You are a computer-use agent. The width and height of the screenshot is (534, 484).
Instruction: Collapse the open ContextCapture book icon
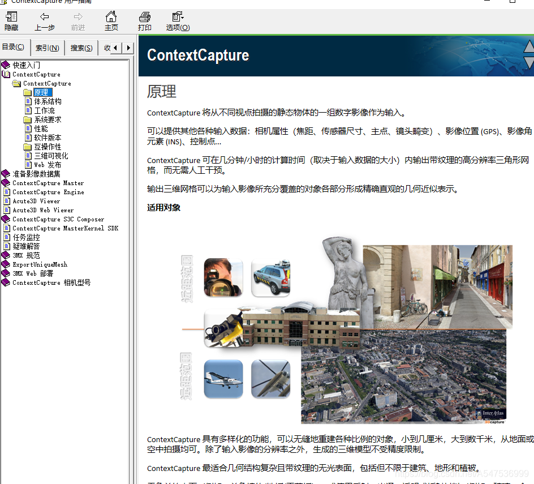coord(6,74)
